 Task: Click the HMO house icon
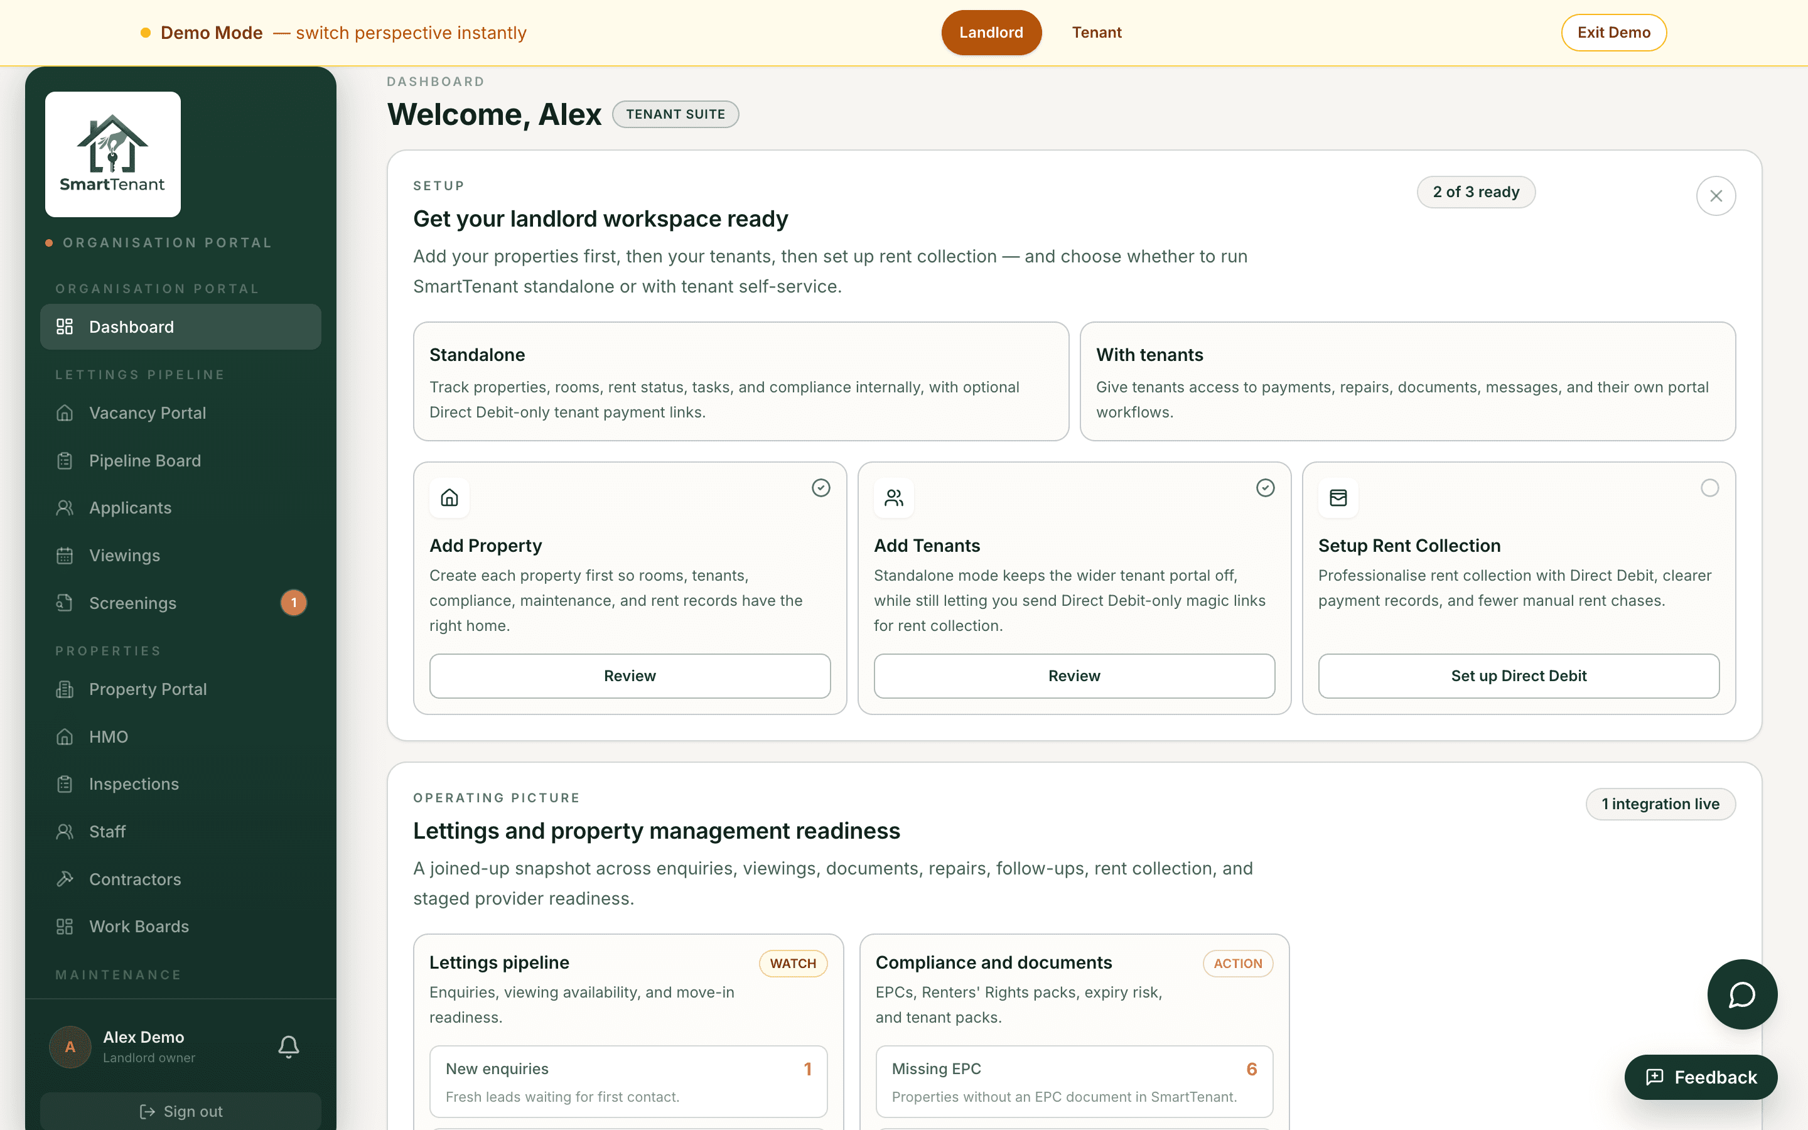click(x=65, y=737)
